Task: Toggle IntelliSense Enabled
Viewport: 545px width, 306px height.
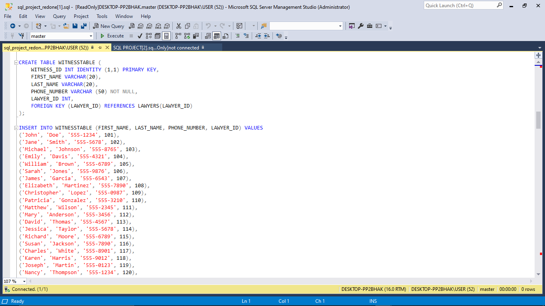Action: click(x=166, y=36)
